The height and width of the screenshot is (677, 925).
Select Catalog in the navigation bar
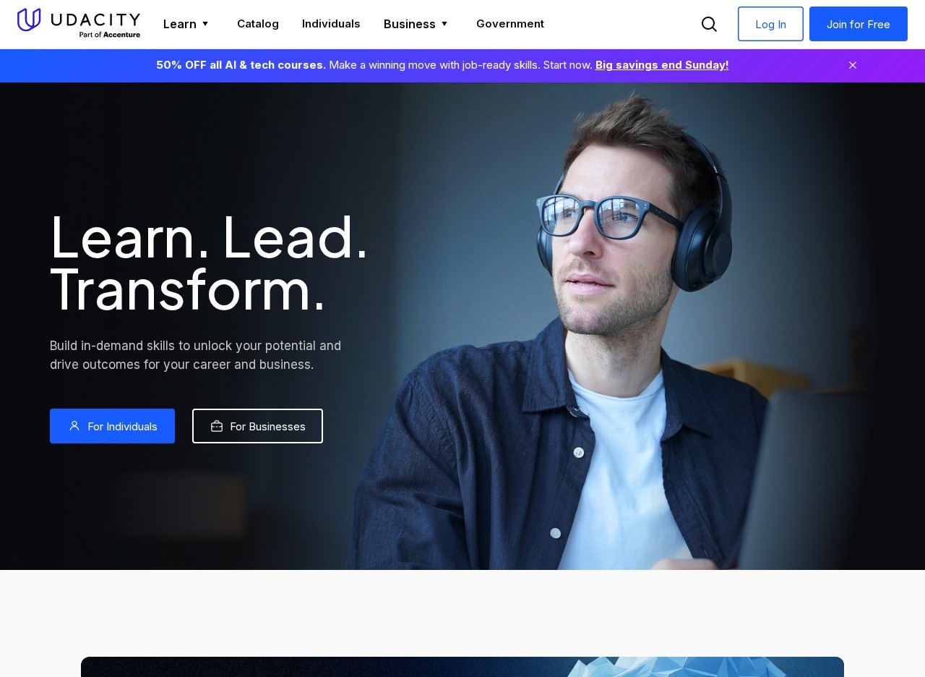[257, 24]
